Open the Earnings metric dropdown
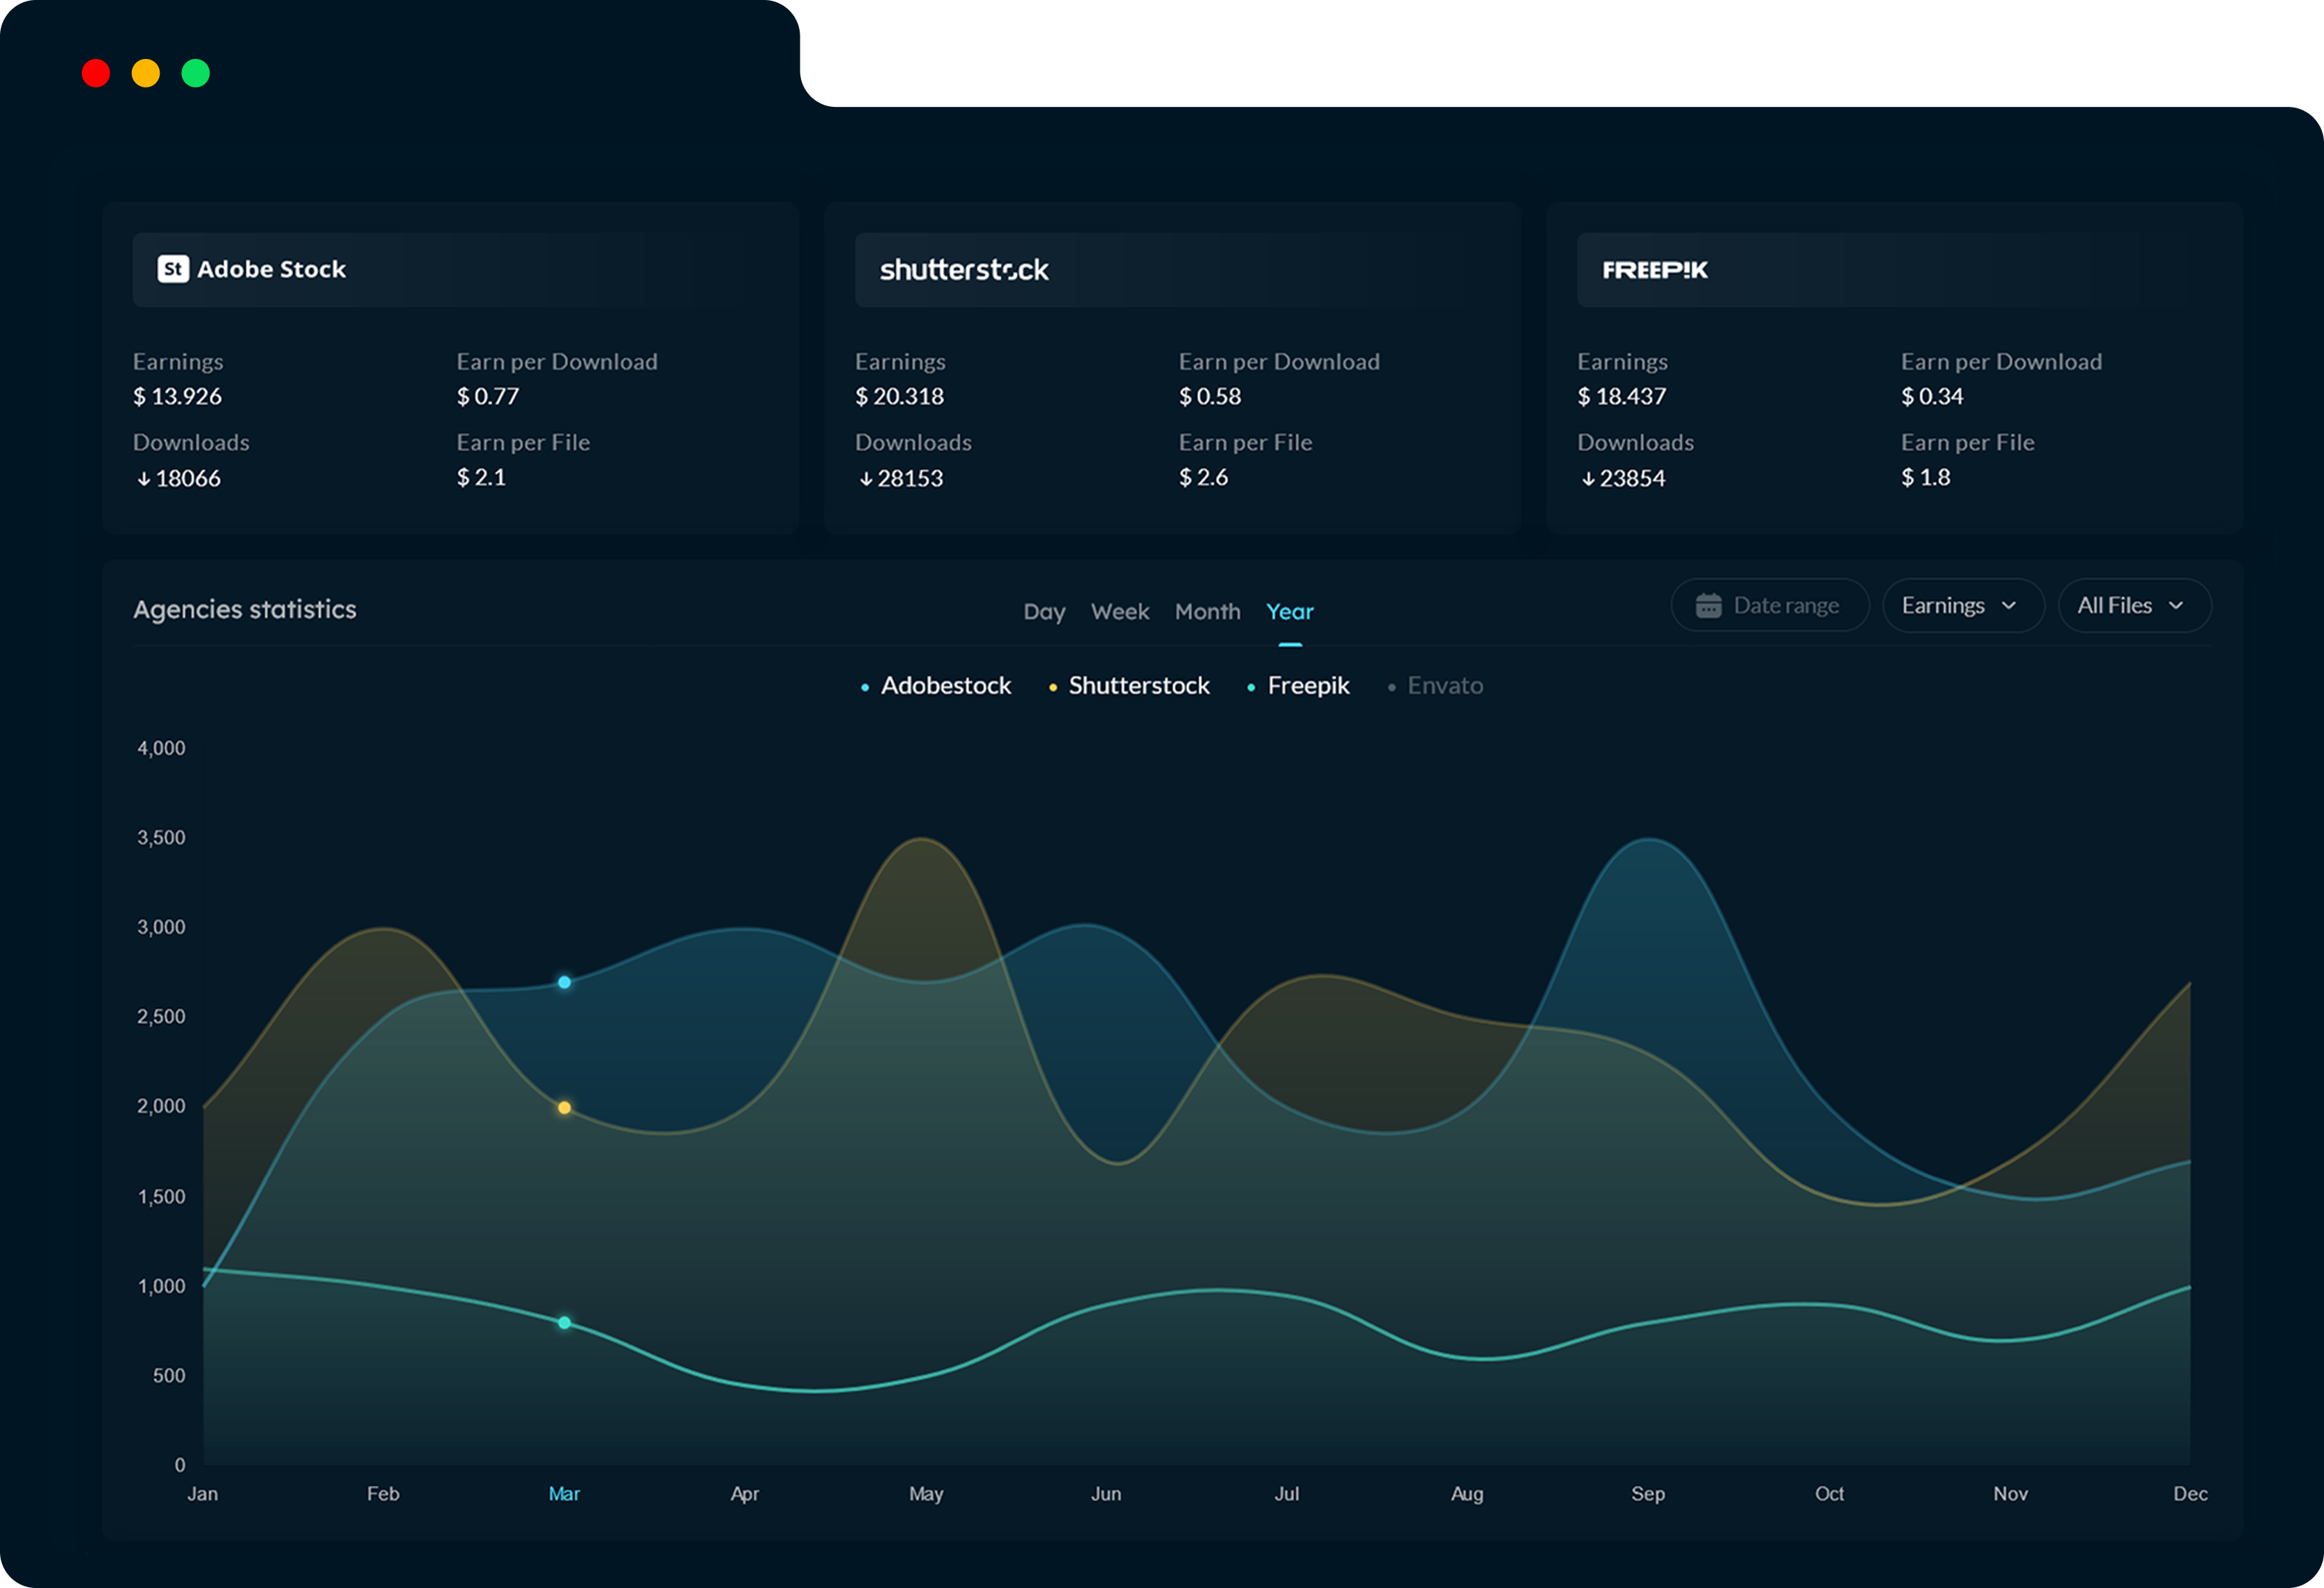This screenshot has height=1588, width=2324. point(1963,606)
